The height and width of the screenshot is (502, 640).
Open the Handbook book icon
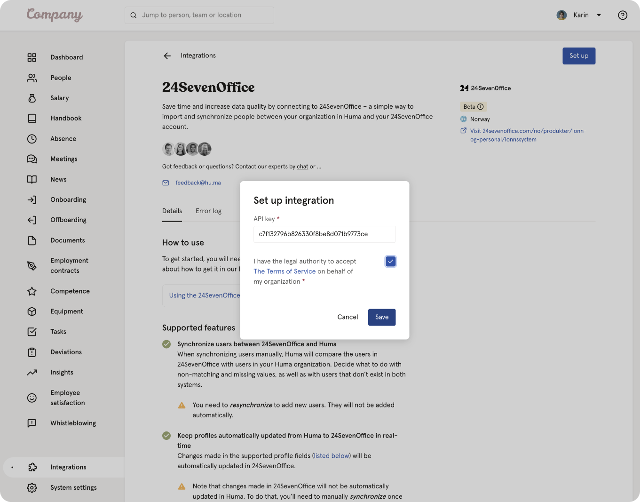click(32, 118)
